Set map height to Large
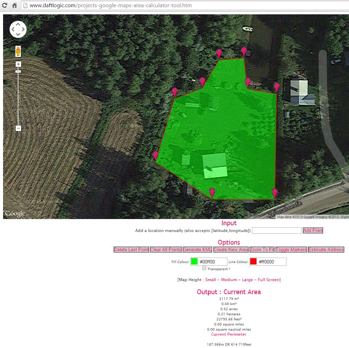349x348 pixels. point(247,280)
